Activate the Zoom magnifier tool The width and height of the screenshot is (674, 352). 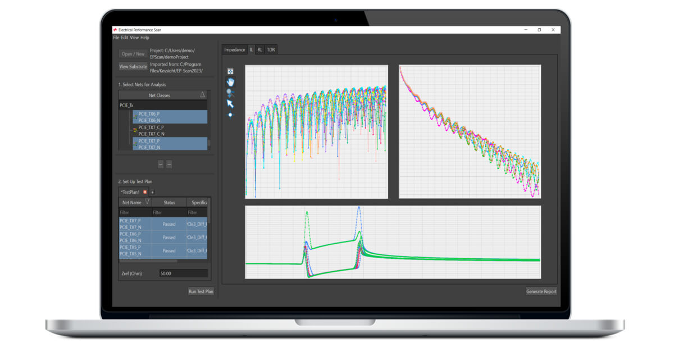[x=230, y=93]
